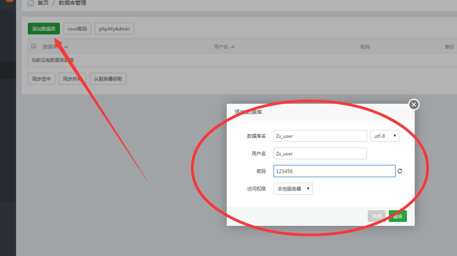Click the 数据库管理 breadcrumb item
This screenshot has height=256, width=457.
(72, 3)
